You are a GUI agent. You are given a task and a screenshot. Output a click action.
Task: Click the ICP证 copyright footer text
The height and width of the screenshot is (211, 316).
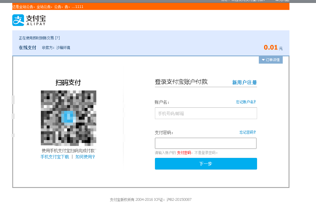pyautogui.click(x=151, y=200)
